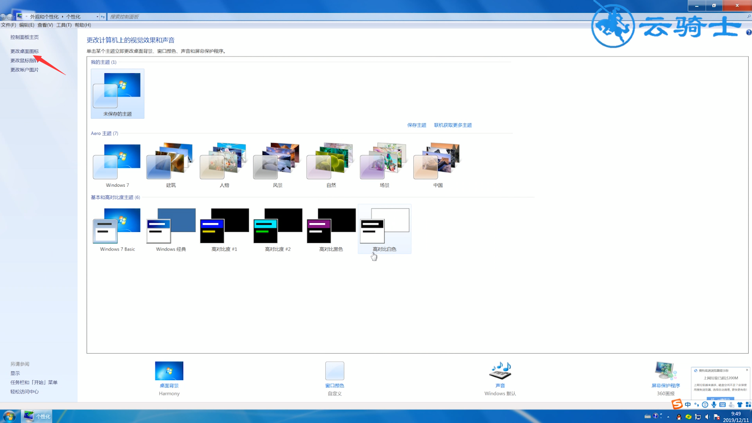Click the 360 green tray icon
Screen dimensions: 752x423
point(688,417)
